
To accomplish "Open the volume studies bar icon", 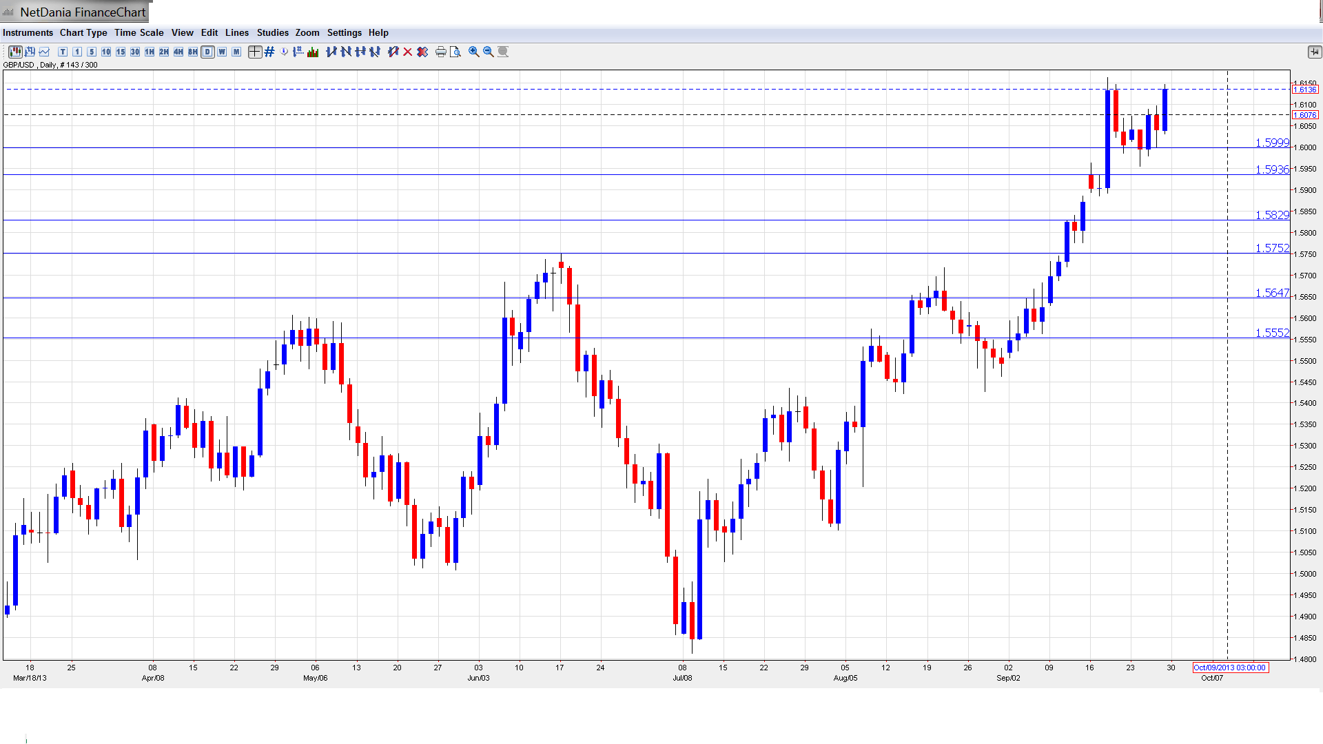I will tap(313, 52).
